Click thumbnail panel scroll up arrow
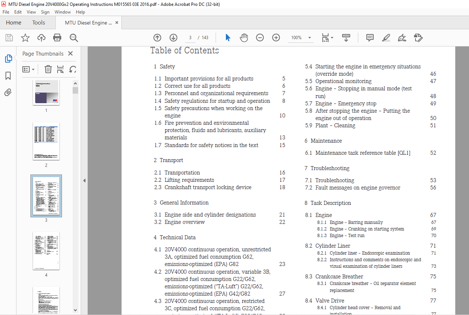The height and width of the screenshot is (315, 469). click(x=75, y=83)
